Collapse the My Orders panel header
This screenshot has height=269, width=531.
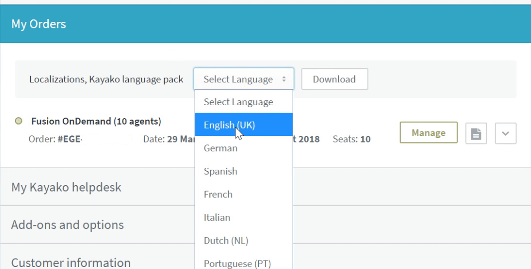tap(39, 24)
